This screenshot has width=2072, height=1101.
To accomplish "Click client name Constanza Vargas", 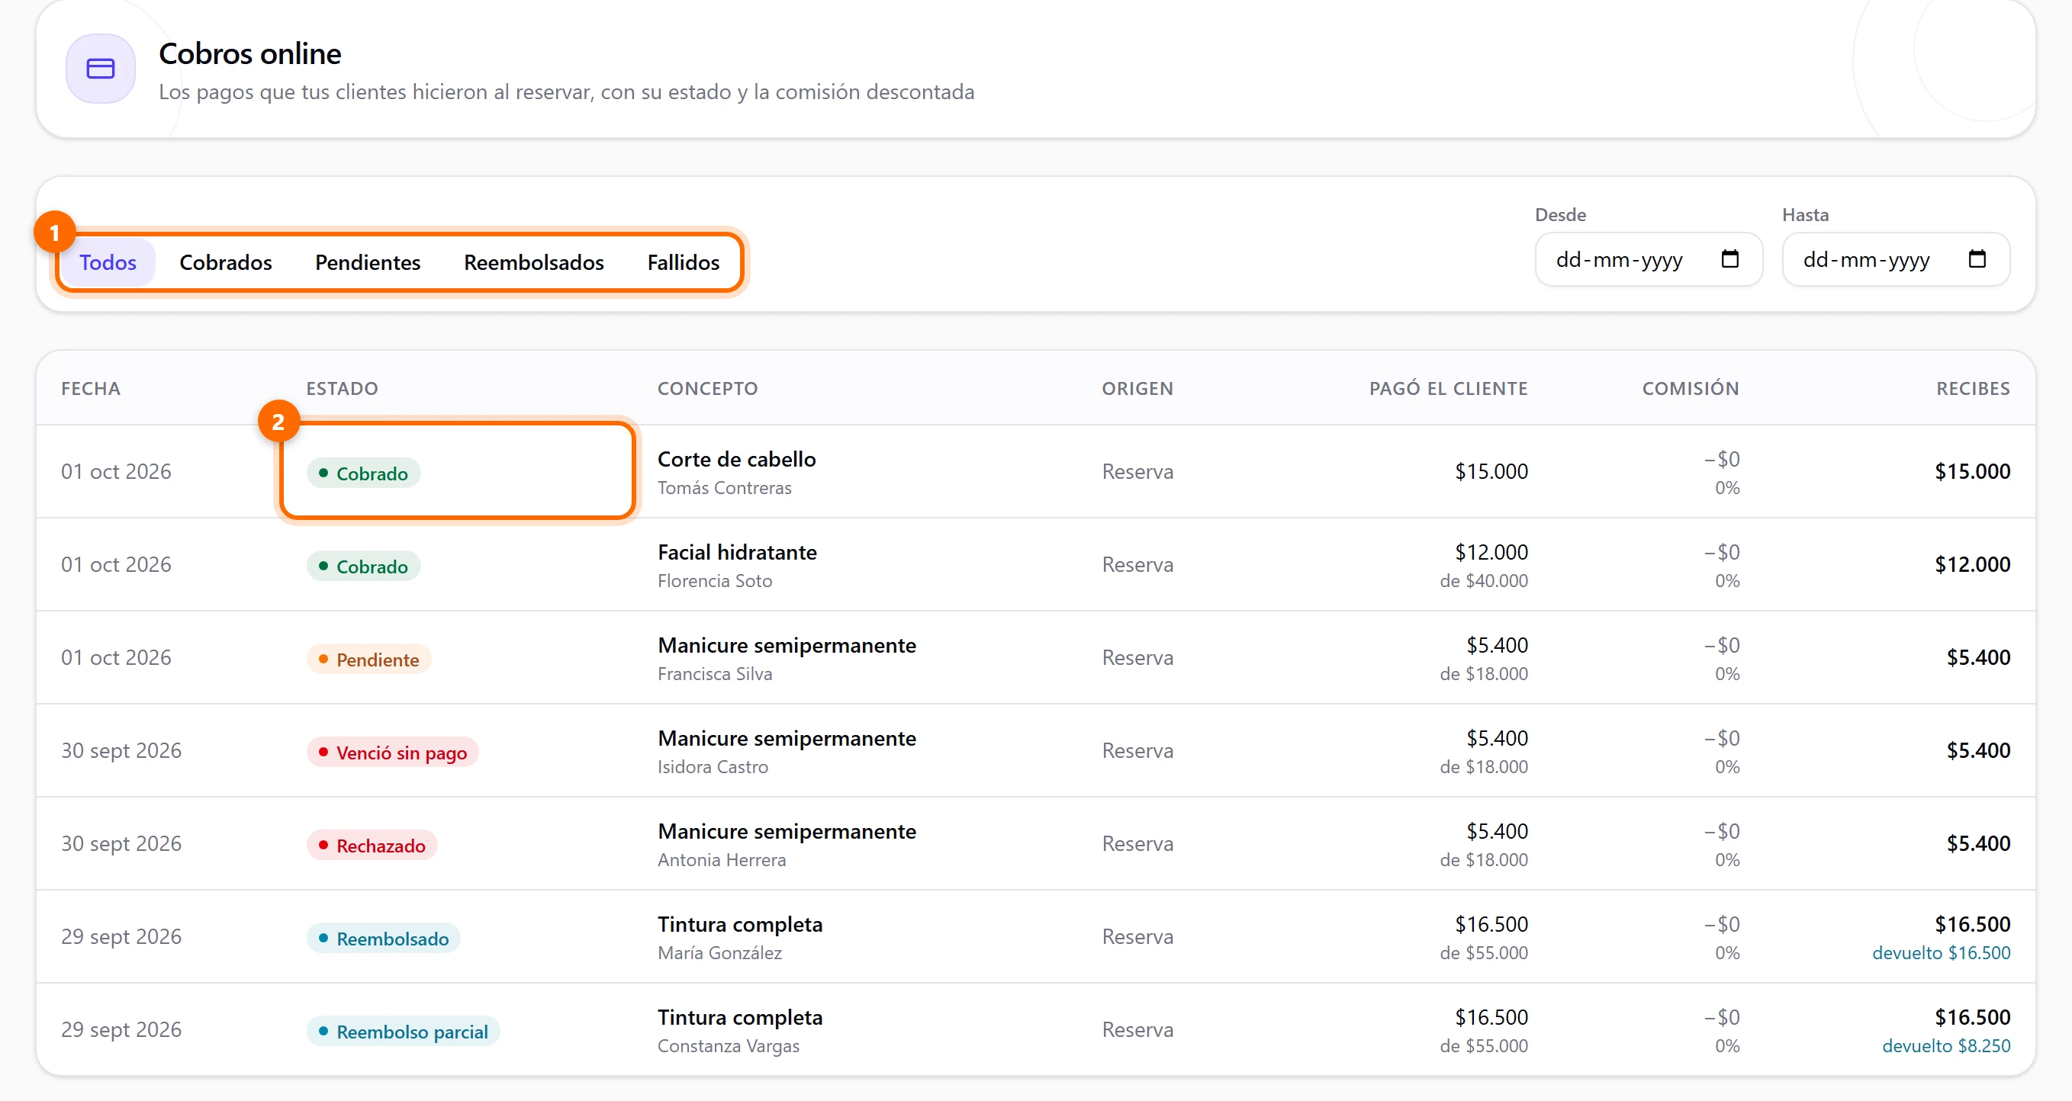I will [x=728, y=1045].
